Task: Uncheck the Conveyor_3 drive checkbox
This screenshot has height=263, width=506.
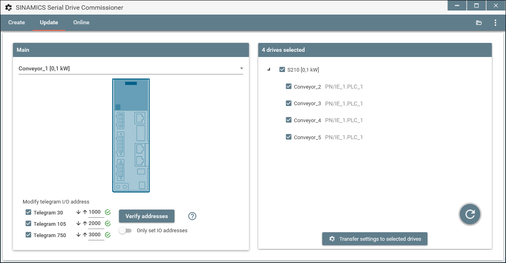Action: coord(289,103)
